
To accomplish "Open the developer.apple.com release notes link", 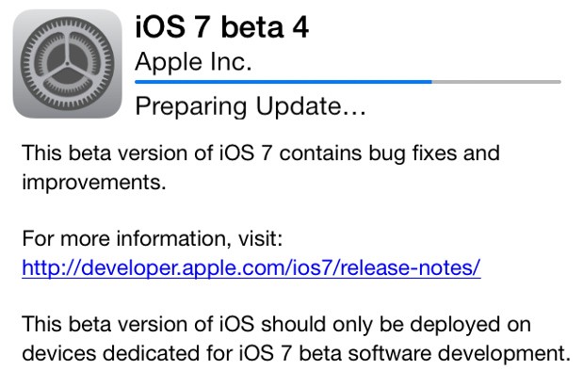I will coord(251,267).
